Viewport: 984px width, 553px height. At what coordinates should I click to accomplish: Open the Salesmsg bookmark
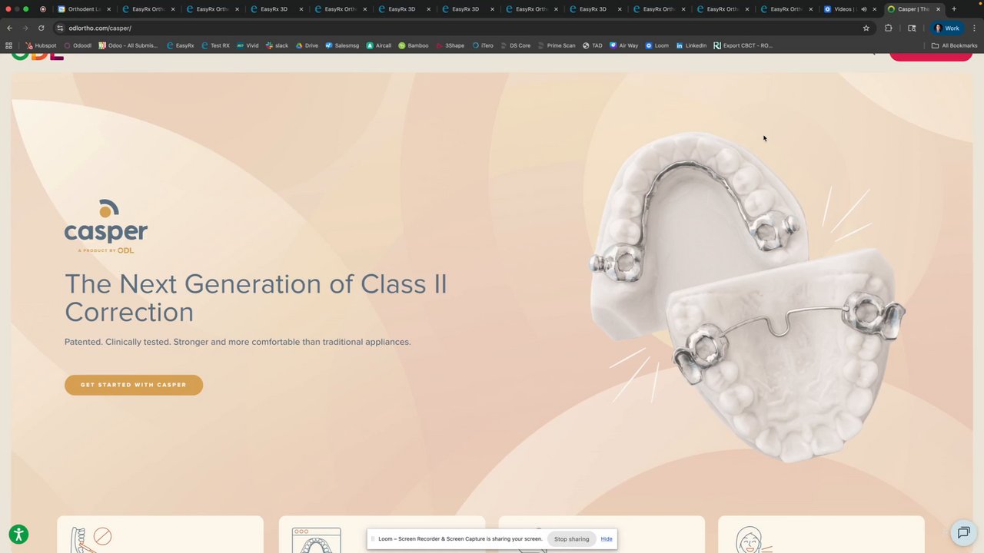pos(342,45)
